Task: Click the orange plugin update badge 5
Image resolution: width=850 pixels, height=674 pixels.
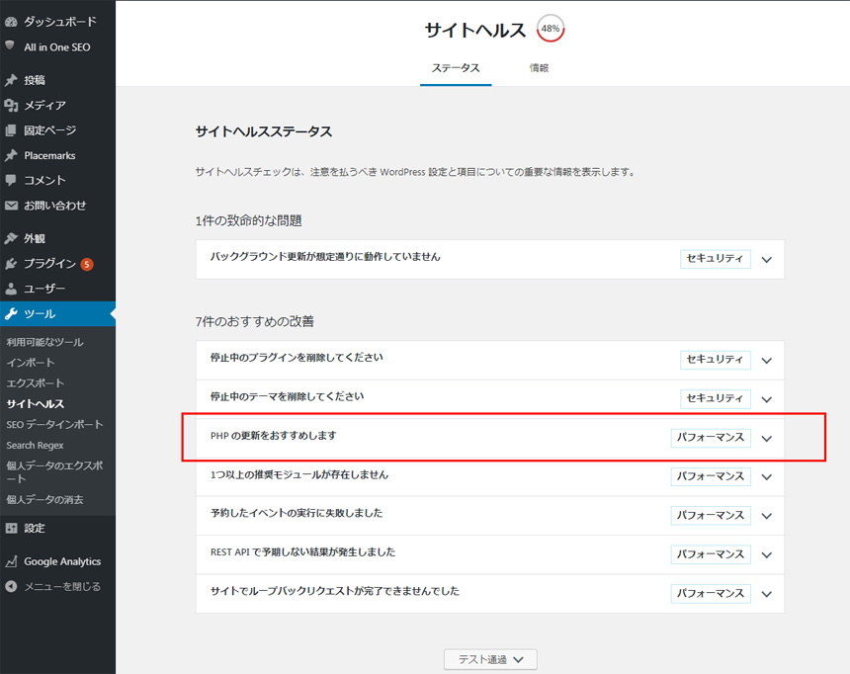Action: pyautogui.click(x=87, y=264)
